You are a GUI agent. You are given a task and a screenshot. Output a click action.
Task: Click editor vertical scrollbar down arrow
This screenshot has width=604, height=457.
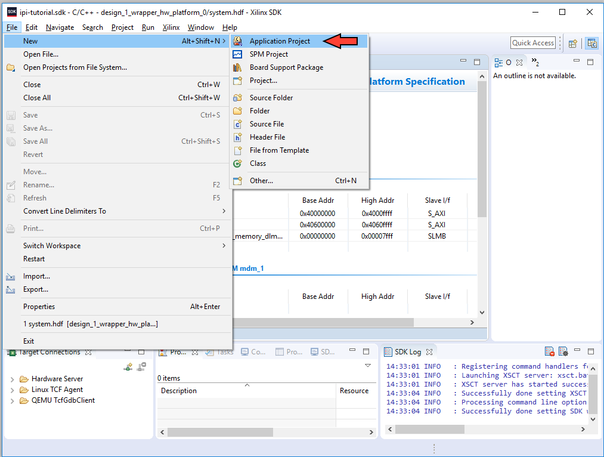[482, 313]
